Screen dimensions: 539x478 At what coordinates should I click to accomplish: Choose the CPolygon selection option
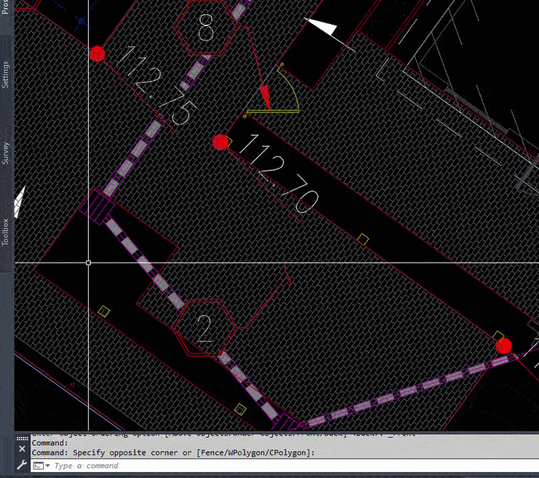(x=288, y=452)
